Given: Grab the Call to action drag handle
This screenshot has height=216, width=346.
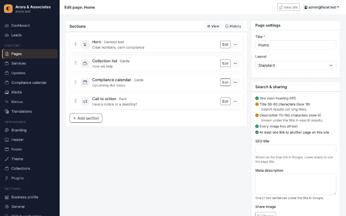Looking at the screenshot, I should [75, 101].
